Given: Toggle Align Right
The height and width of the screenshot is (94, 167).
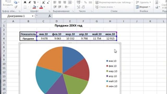Looking at the screenshot, I should [64, 2].
